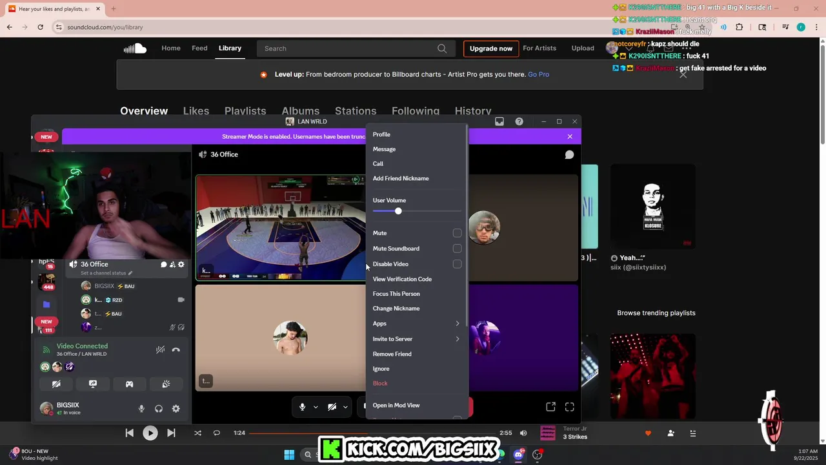This screenshot has width=826, height=465.
Task: Open the Feed link in SoundCloud header
Action: (199, 48)
